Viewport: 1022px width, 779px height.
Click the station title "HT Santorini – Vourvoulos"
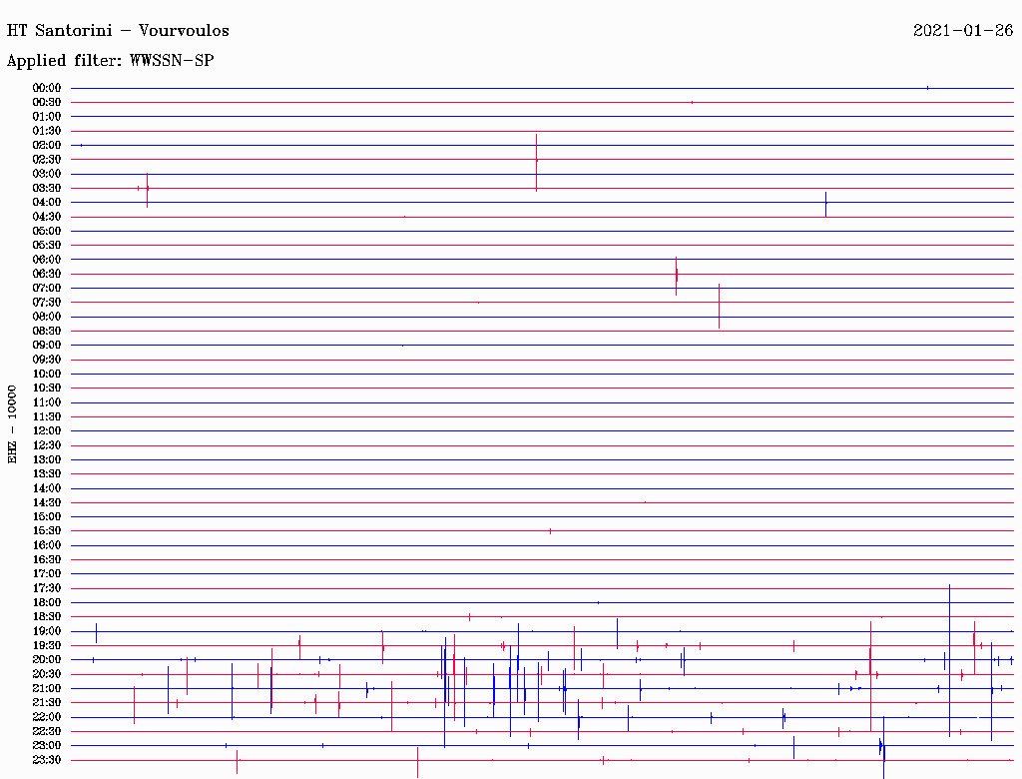pos(118,31)
